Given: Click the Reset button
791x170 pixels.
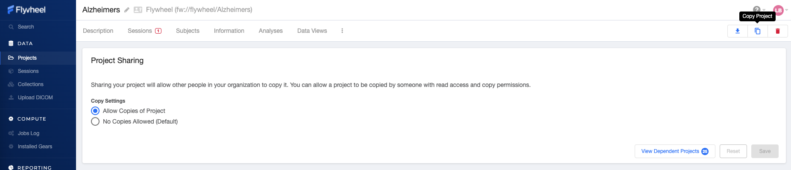Looking at the screenshot, I should [x=733, y=151].
